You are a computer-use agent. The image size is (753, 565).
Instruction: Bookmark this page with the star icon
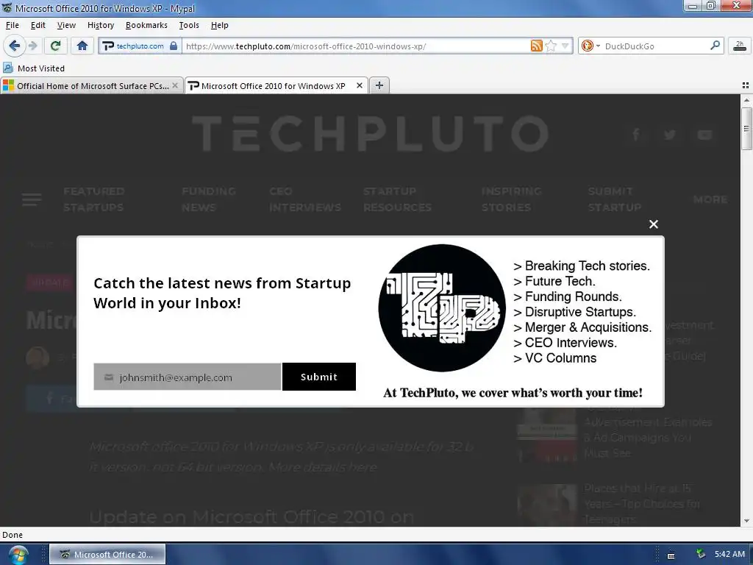coord(552,46)
